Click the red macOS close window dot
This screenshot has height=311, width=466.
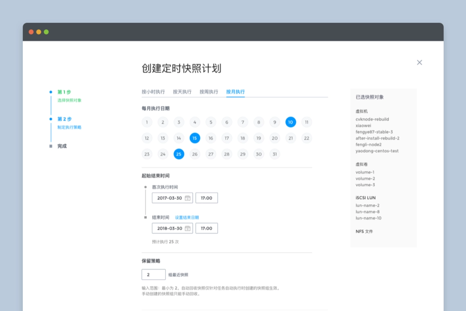[x=31, y=32]
